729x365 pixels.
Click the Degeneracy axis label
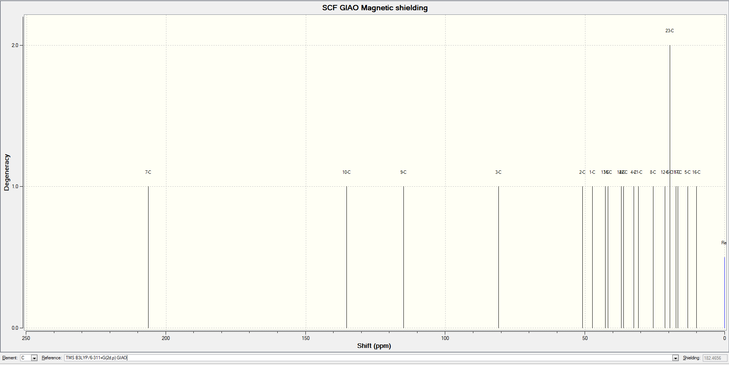6,172
